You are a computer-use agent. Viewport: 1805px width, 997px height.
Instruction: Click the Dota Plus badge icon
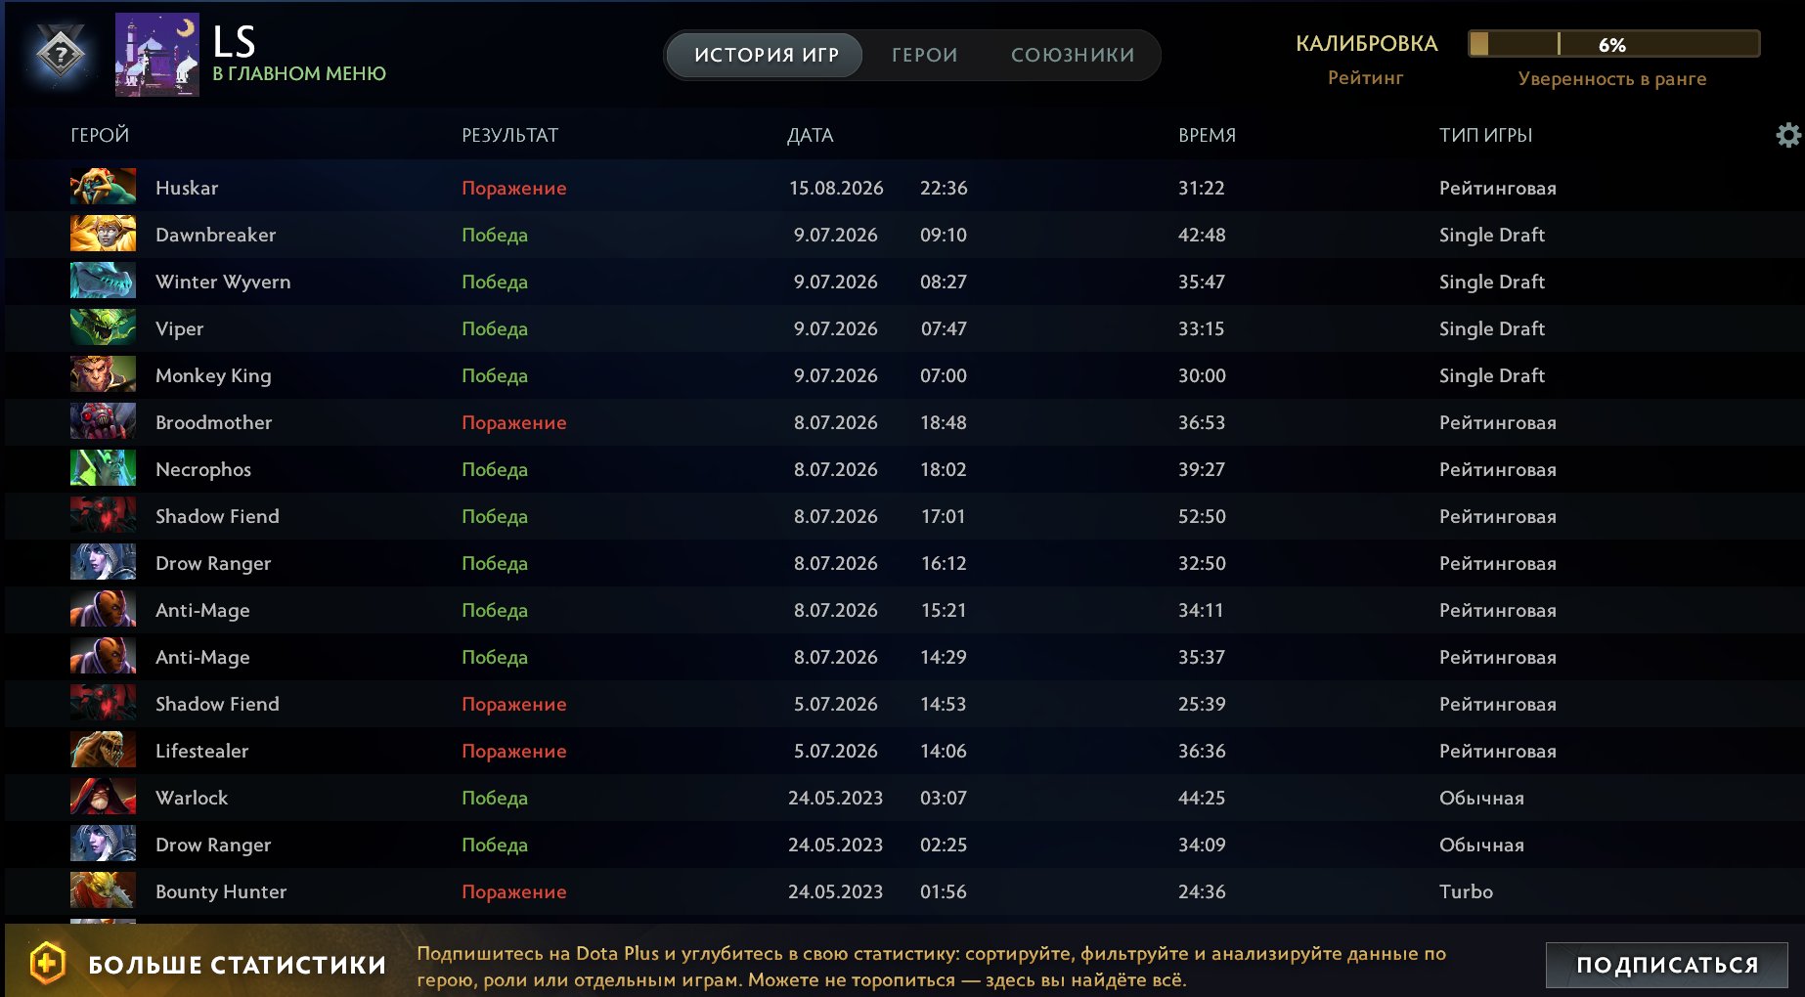pos(48,964)
